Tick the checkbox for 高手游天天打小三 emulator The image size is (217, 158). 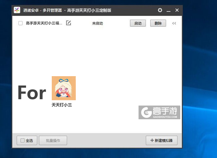(20, 23)
